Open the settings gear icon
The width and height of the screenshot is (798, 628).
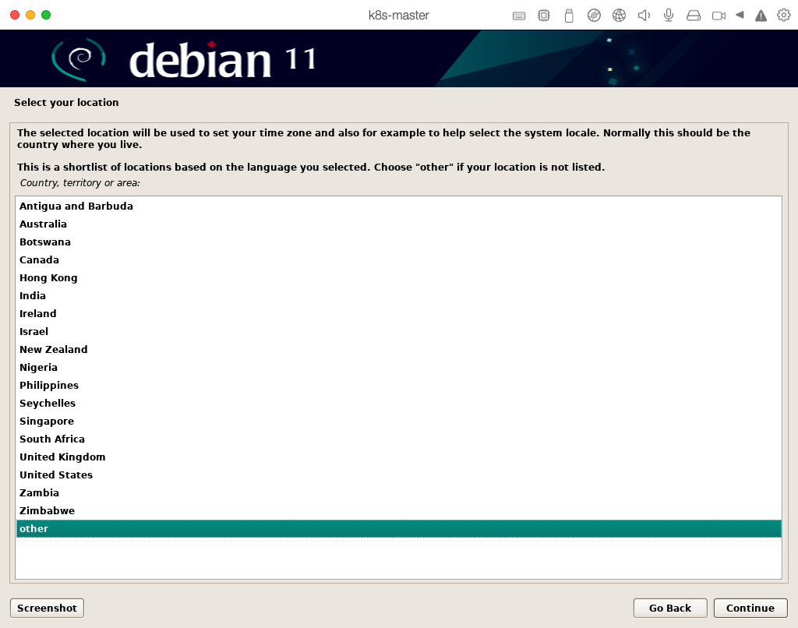tap(784, 16)
